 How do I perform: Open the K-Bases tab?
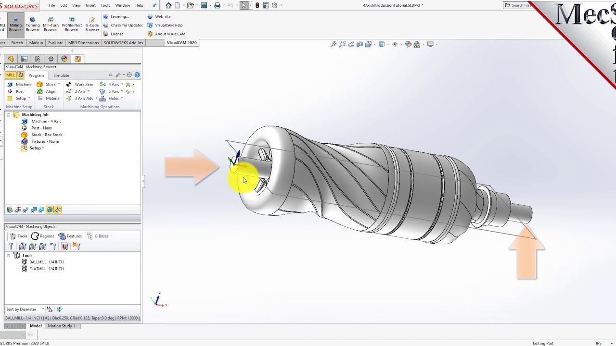point(98,236)
